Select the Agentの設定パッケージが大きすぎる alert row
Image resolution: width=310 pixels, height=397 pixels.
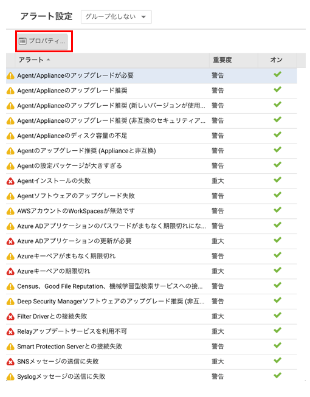click(x=151, y=166)
